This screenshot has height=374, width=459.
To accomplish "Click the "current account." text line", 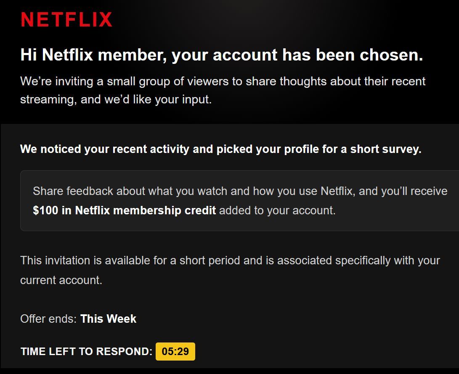I will coord(61,280).
